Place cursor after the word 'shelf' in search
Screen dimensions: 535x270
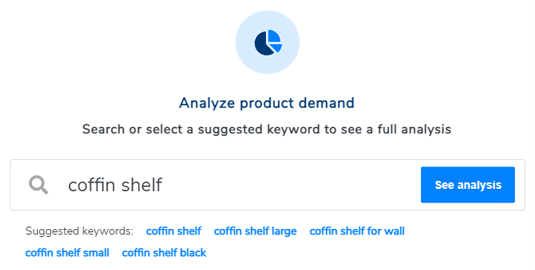click(x=163, y=185)
